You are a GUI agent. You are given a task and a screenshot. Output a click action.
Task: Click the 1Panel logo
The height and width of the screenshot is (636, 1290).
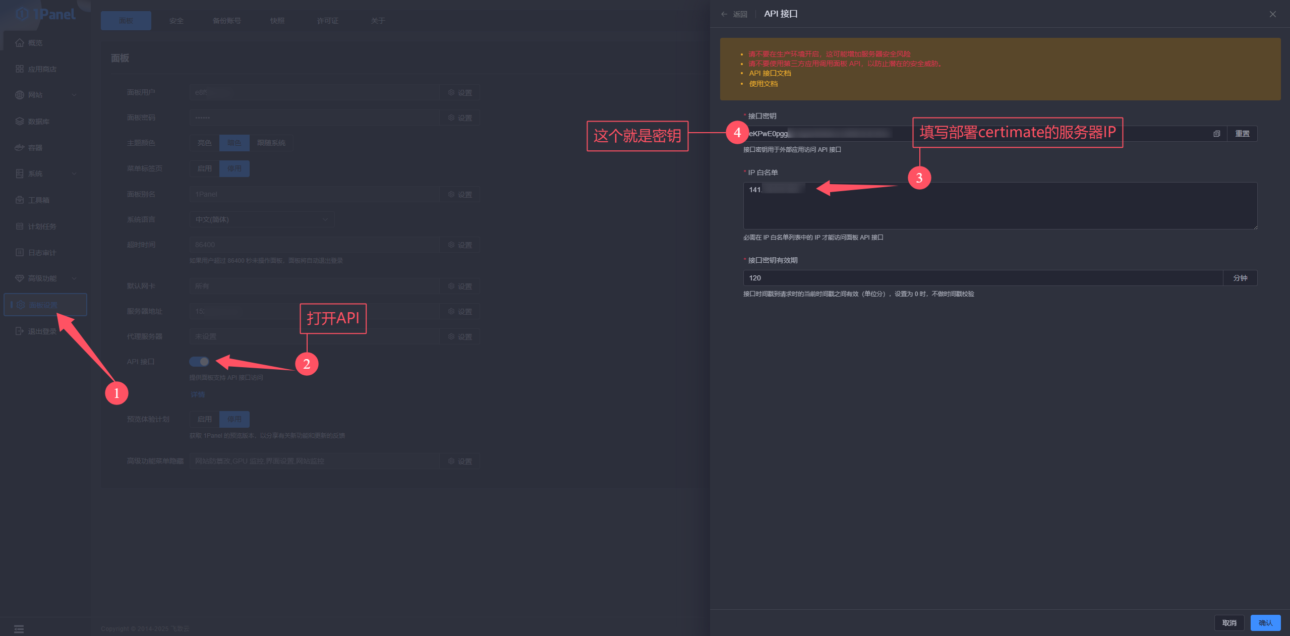point(45,14)
